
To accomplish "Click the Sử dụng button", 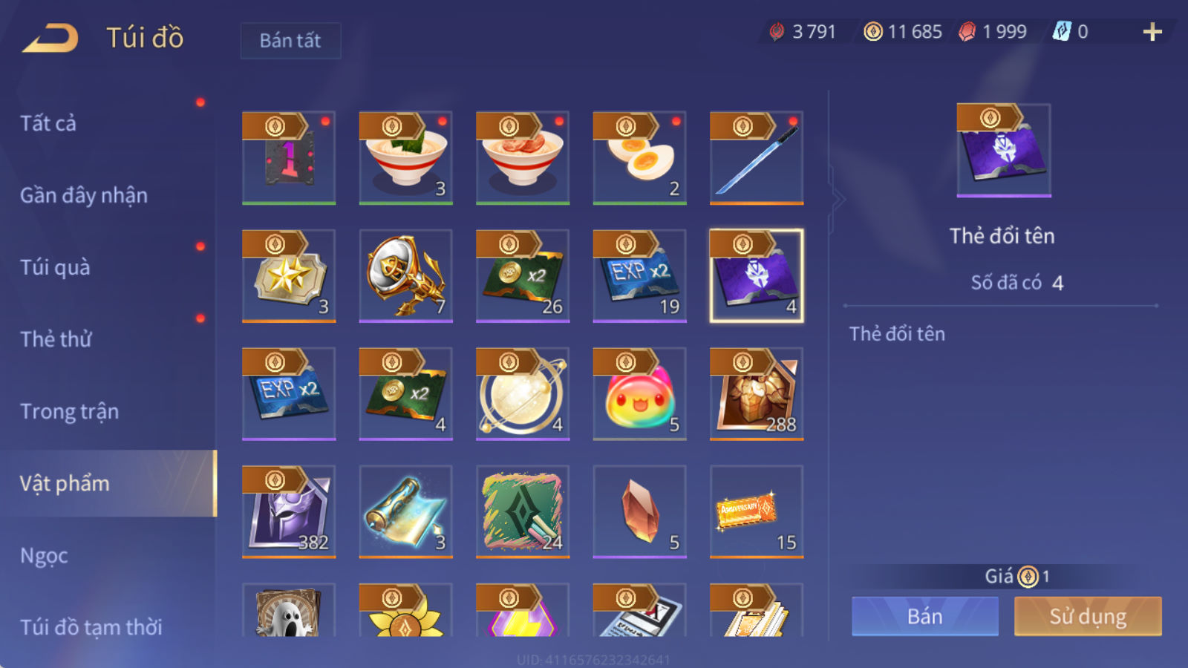I will [1088, 616].
